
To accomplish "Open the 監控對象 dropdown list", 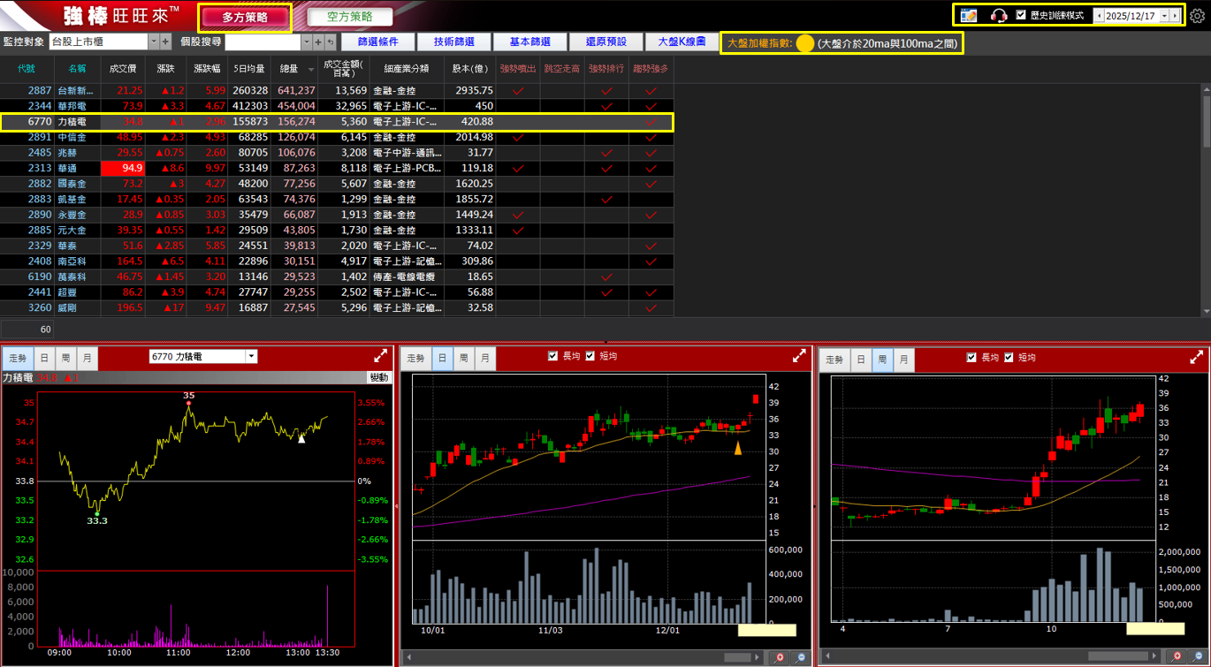I will [154, 42].
